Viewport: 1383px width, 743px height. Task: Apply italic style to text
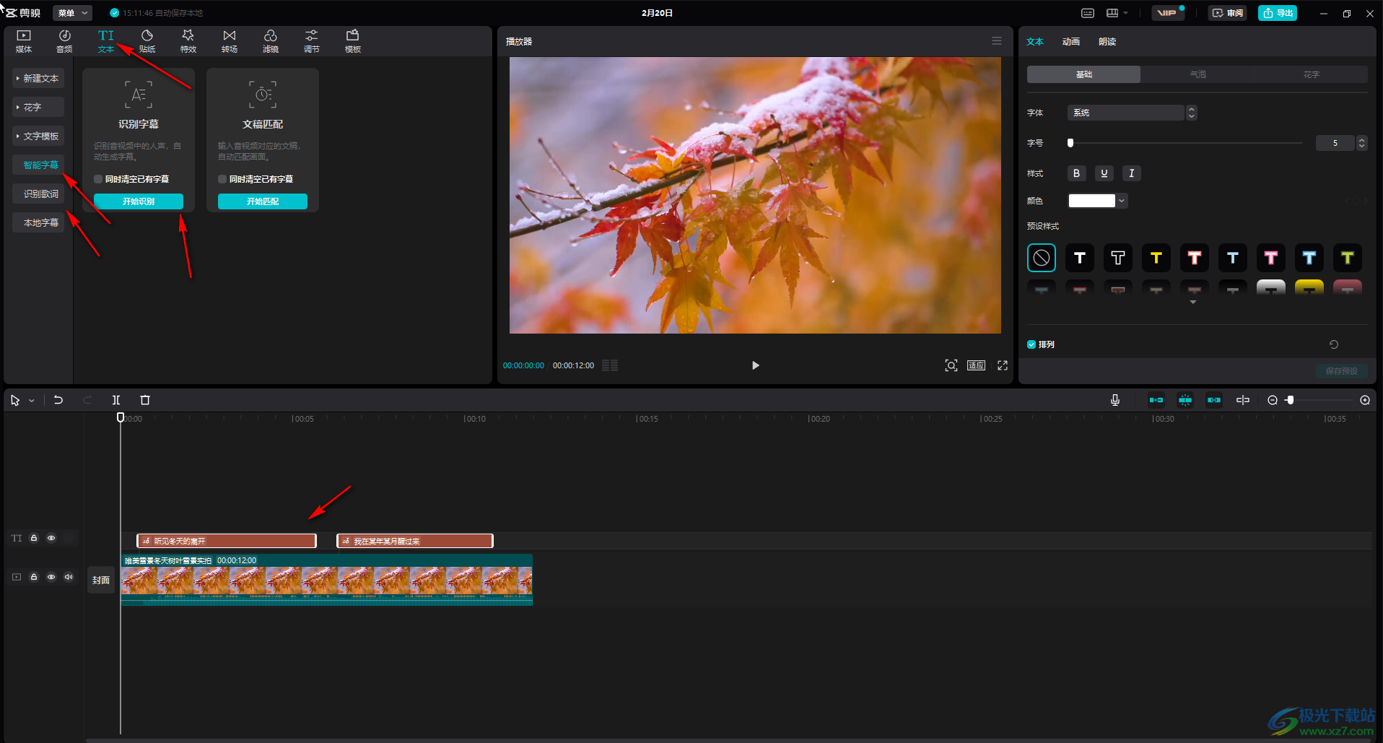[1131, 173]
